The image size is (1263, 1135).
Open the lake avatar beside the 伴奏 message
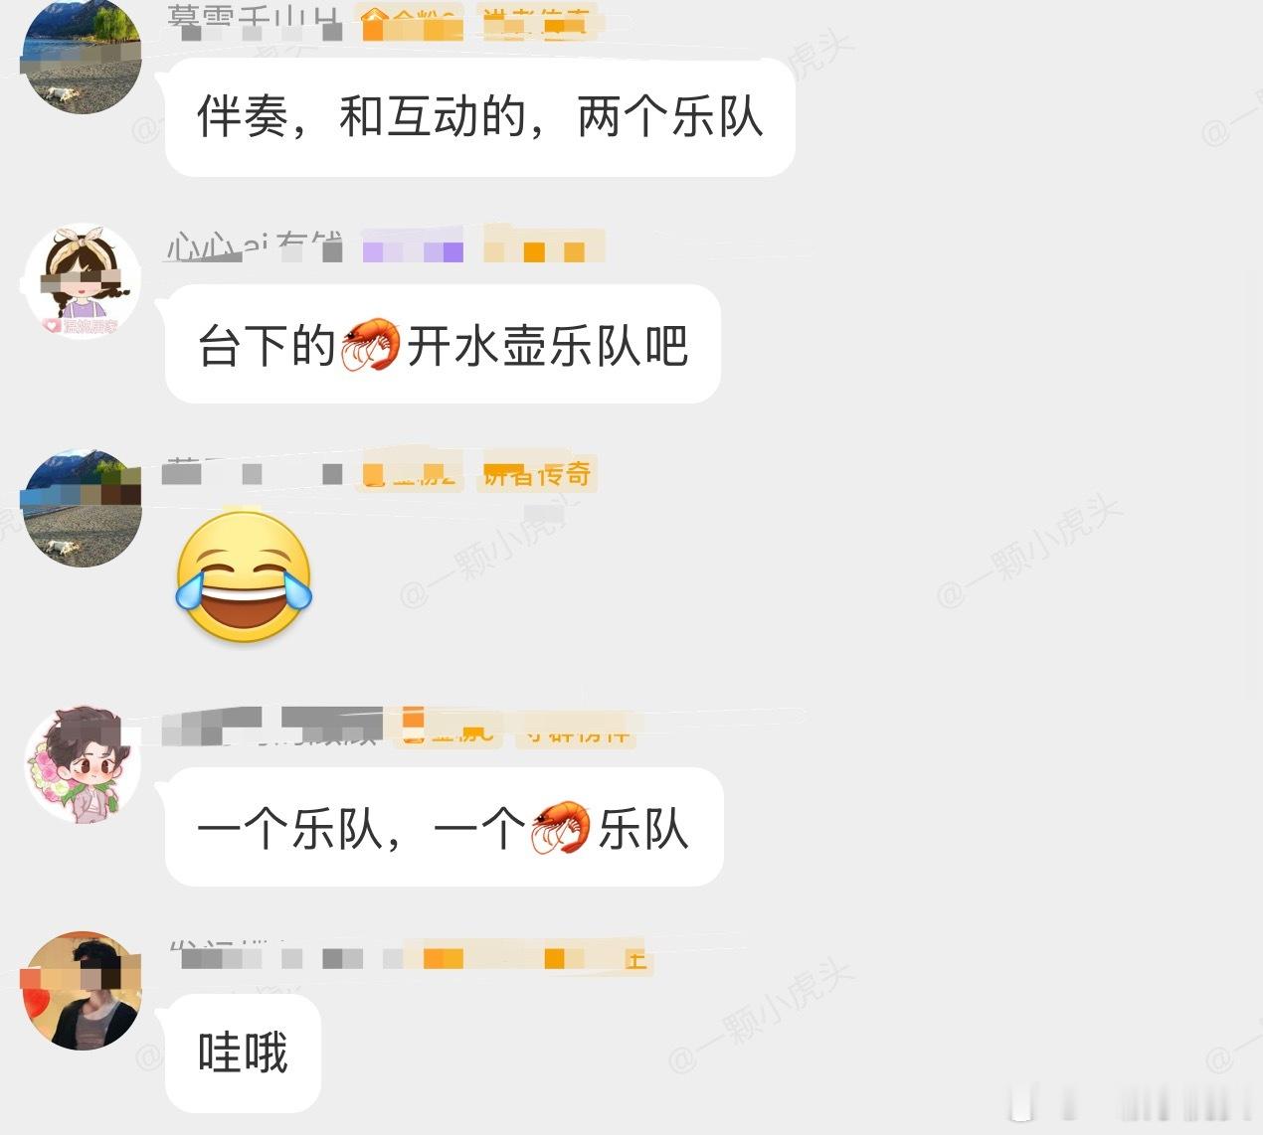click(x=82, y=56)
